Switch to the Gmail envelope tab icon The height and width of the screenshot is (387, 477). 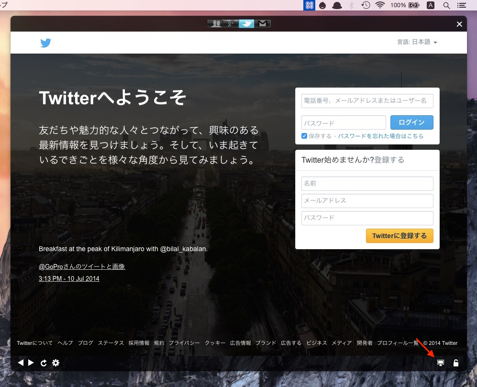263,24
